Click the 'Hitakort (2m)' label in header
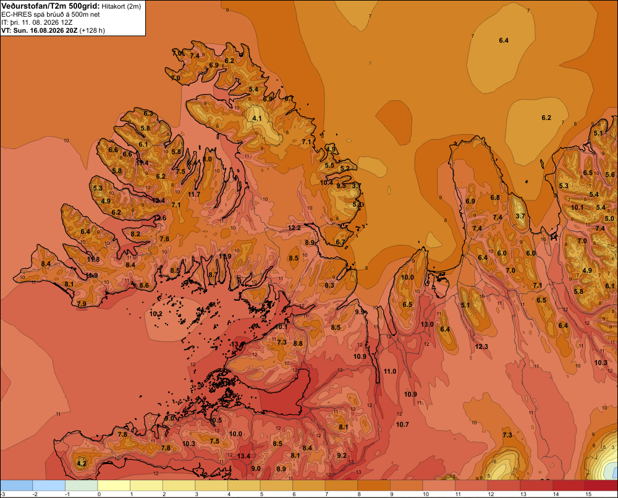Image resolution: width=618 pixels, height=498 pixels. (x=121, y=6)
